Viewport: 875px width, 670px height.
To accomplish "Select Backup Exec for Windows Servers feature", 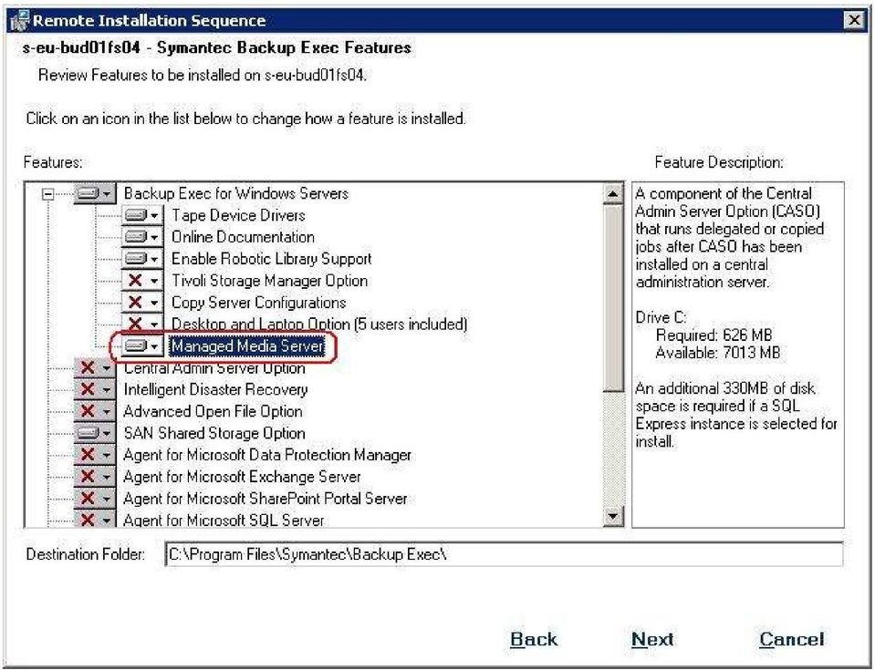I will [x=236, y=194].
